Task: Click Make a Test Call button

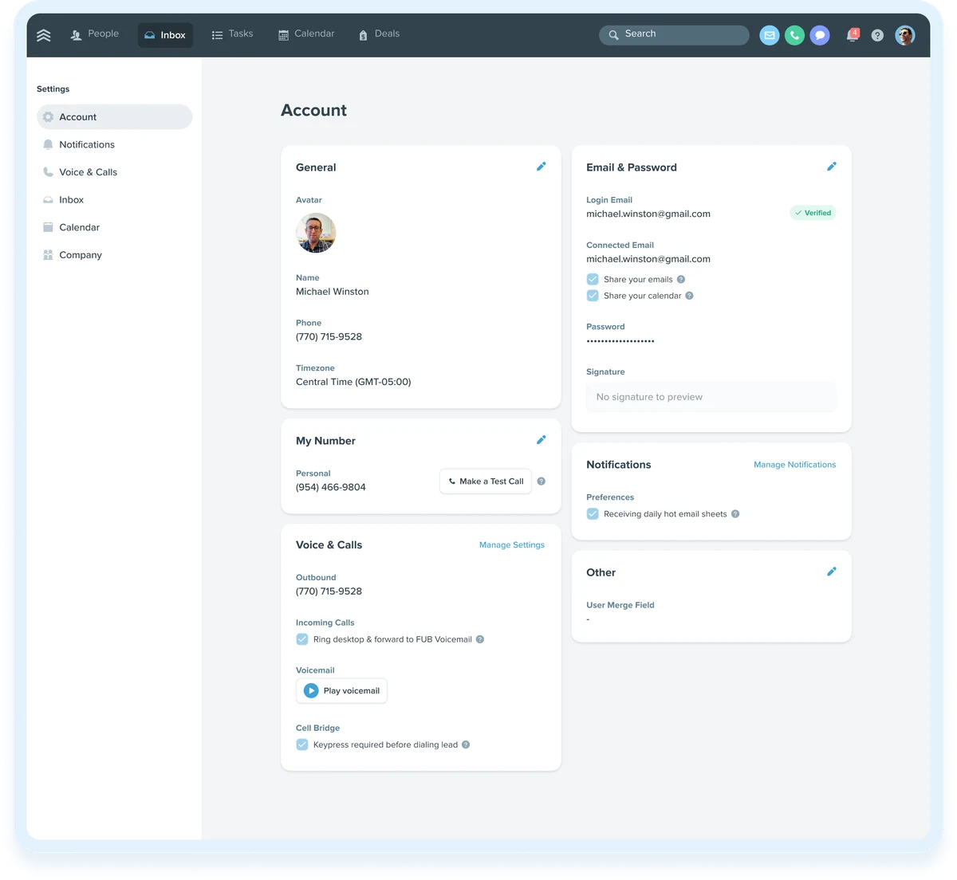Action: coord(486,481)
